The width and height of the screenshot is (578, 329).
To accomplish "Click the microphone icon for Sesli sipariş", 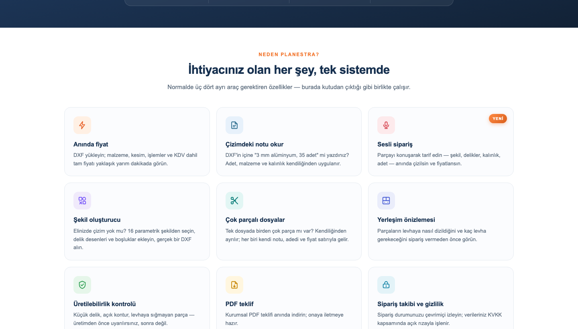I will [x=386, y=125].
